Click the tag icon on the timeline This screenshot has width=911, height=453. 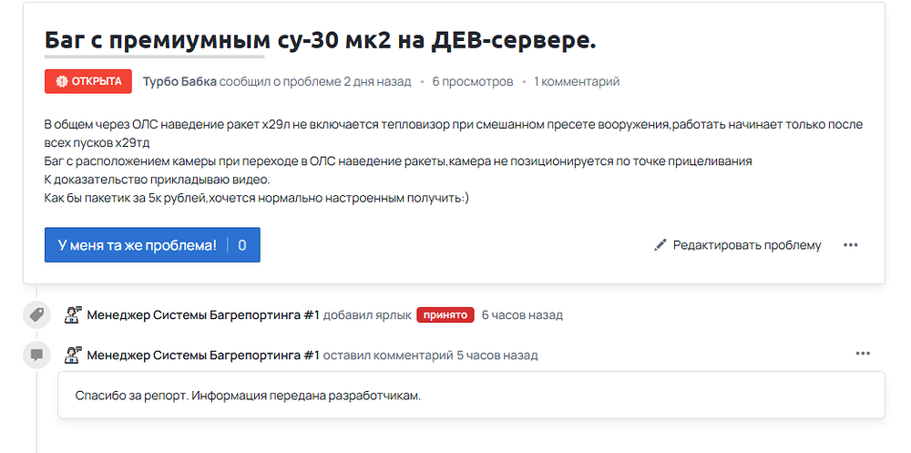(36, 314)
